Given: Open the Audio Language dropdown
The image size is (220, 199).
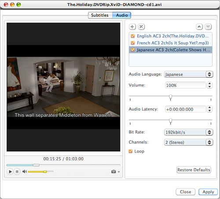Looking at the screenshot, I should tap(188, 74).
